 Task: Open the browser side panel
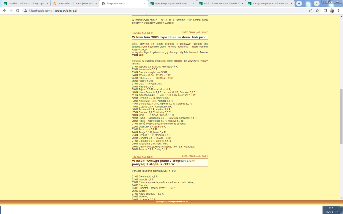point(325,11)
